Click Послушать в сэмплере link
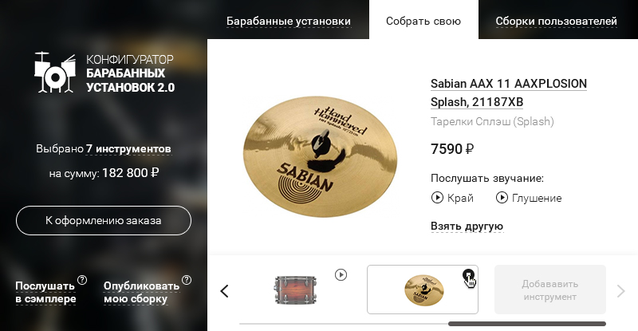 tap(45, 293)
